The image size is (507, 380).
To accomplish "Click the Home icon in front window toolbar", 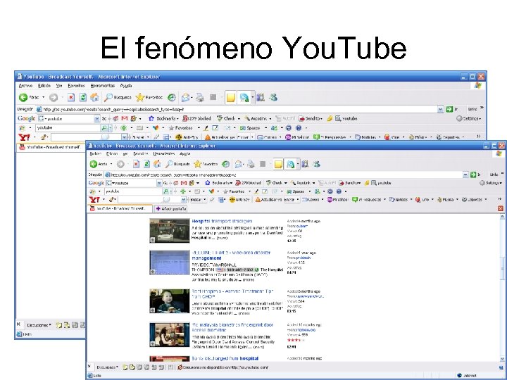I will 157,164.
